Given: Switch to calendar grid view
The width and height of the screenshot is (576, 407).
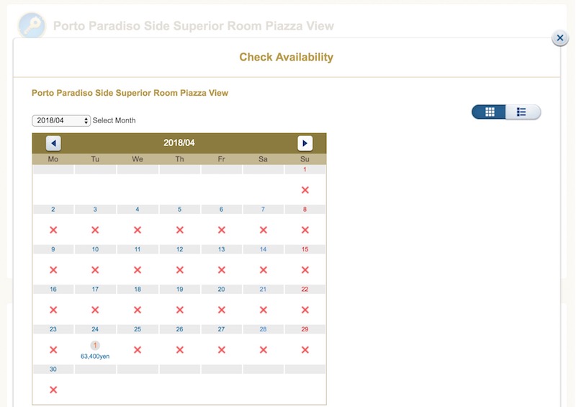Looking at the screenshot, I should (x=489, y=112).
